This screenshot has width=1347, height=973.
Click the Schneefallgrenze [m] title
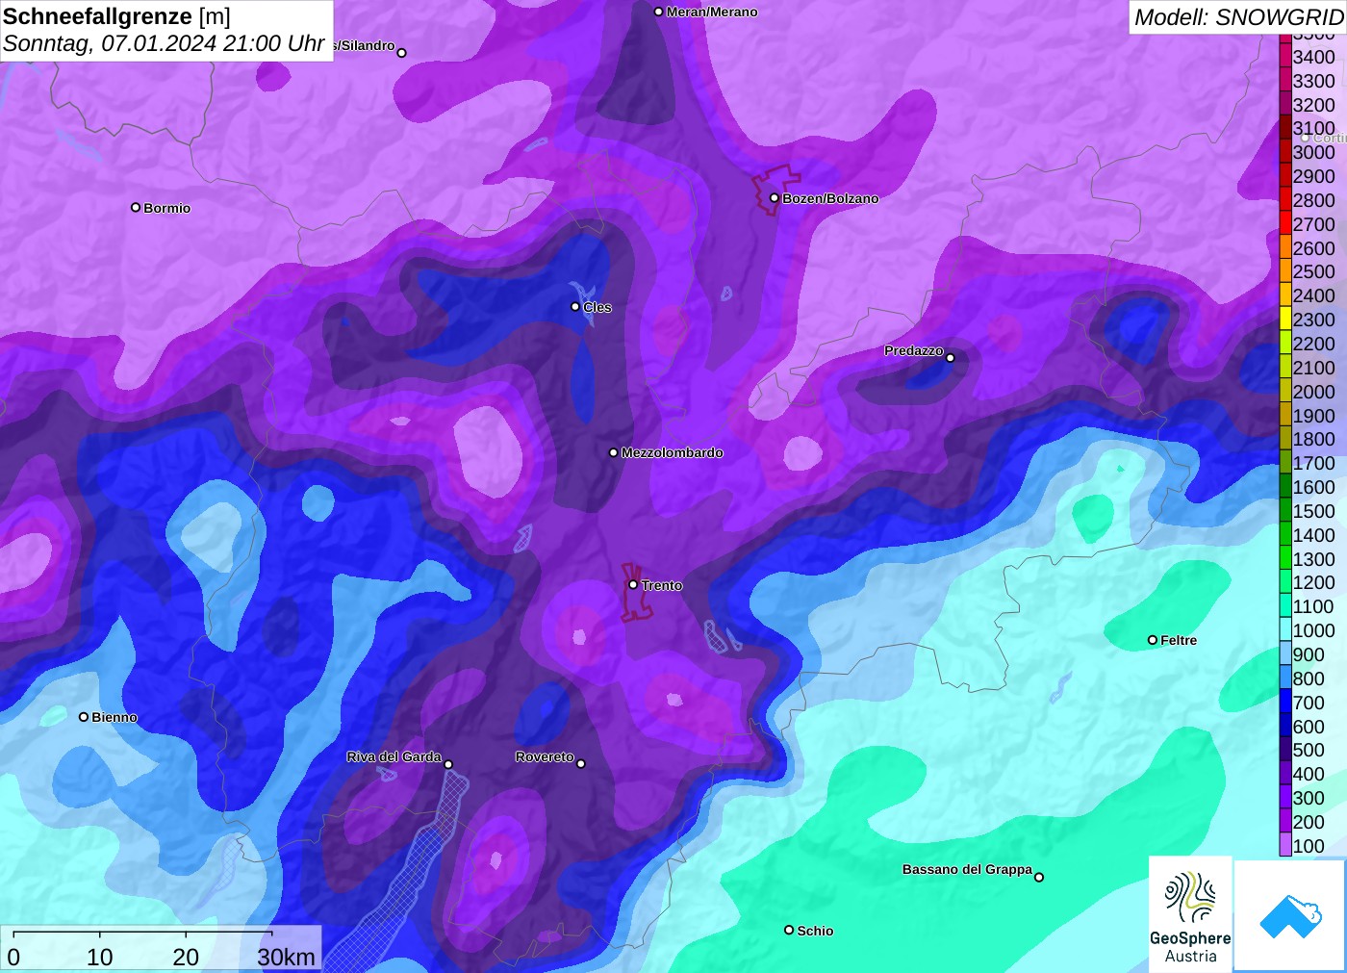pos(116,16)
